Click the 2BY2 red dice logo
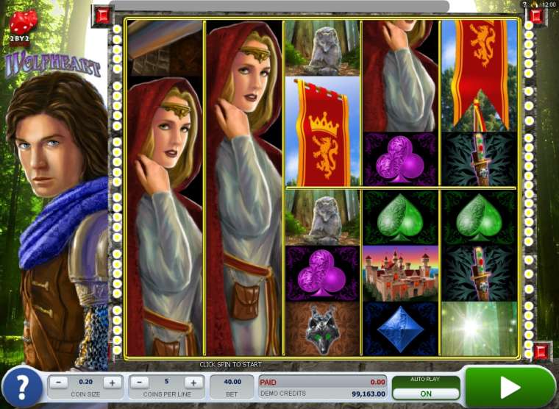Image resolution: width=559 pixels, height=409 pixels. (23, 28)
